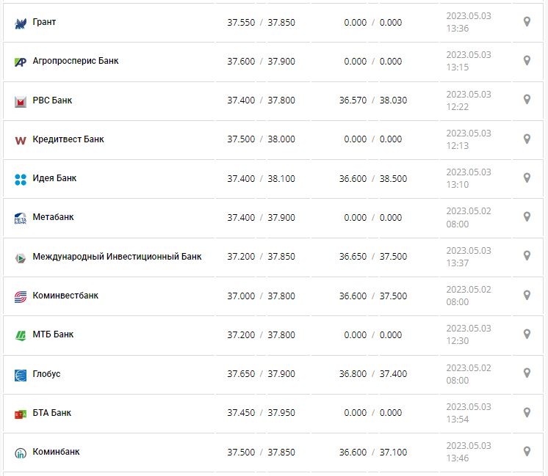This screenshot has height=476, width=548.
Task: Show РВС Банк branches via map pin
Action: point(527,100)
